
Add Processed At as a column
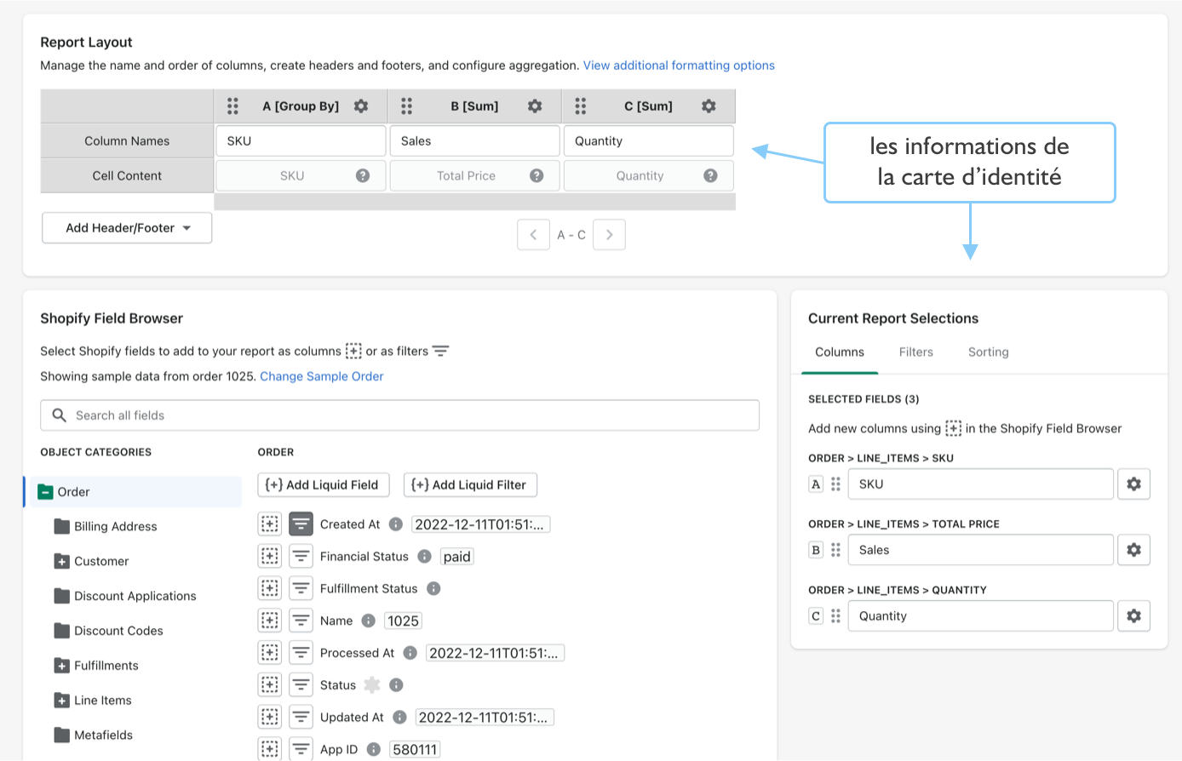click(270, 653)
